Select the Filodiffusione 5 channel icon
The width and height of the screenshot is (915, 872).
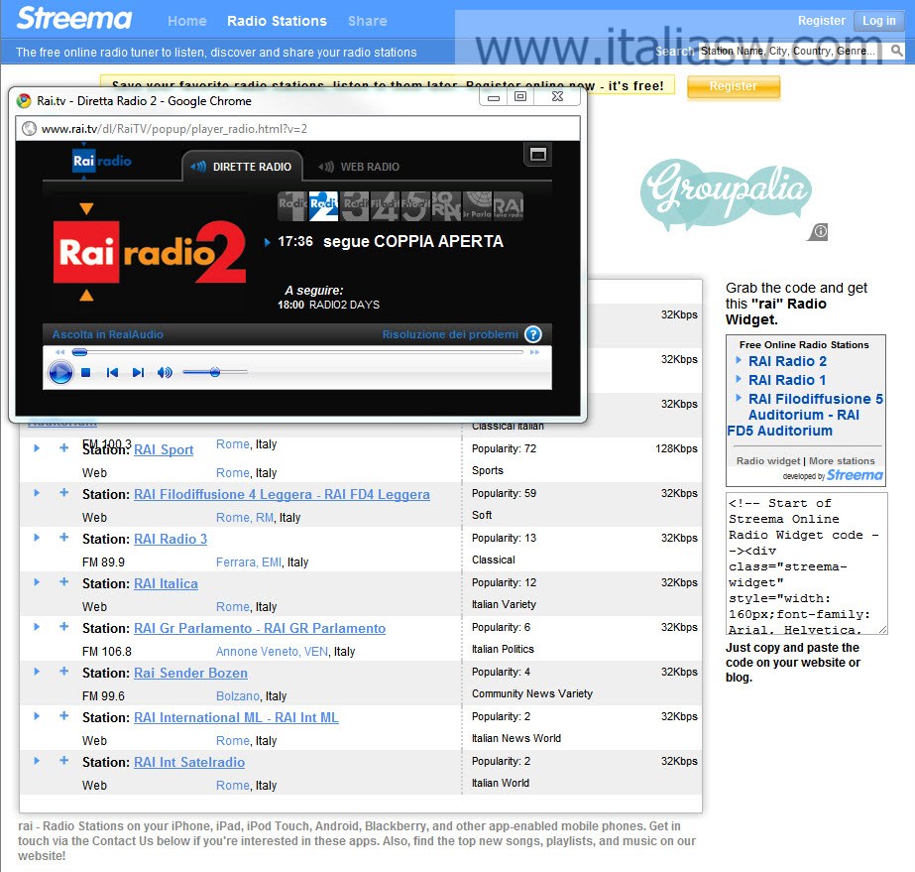[x=415, y=206]
